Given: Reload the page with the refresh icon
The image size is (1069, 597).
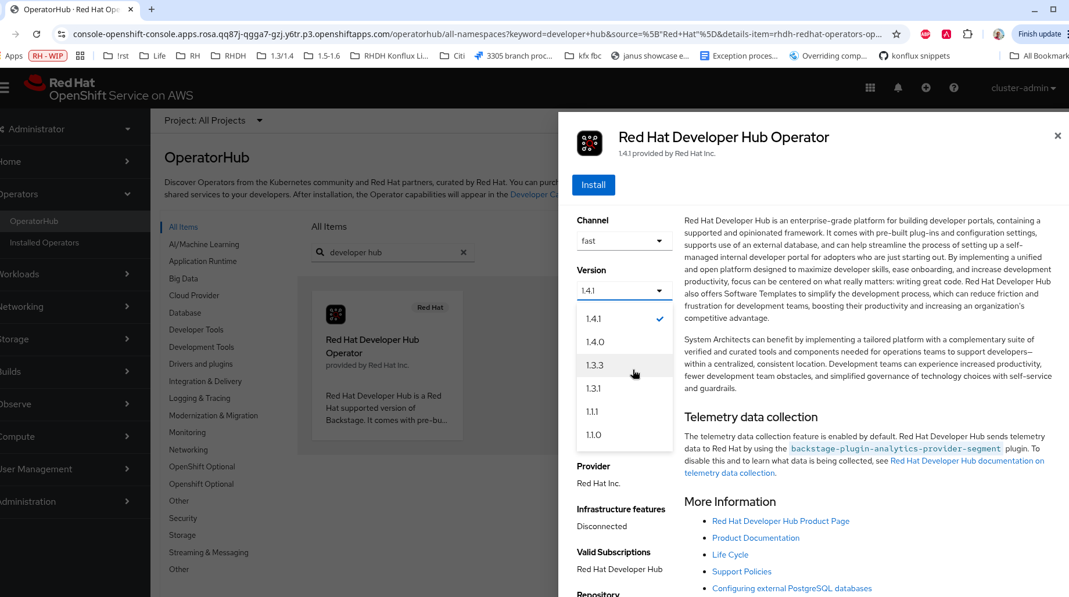Looking at the screenshot, I should pyautogui.click(x=37, y=34).
